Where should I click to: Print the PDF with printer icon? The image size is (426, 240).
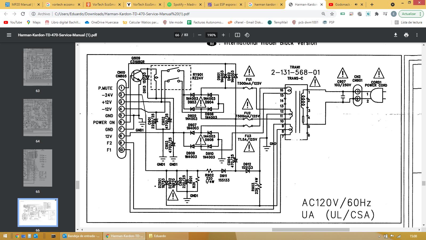(x=406, y=35)
